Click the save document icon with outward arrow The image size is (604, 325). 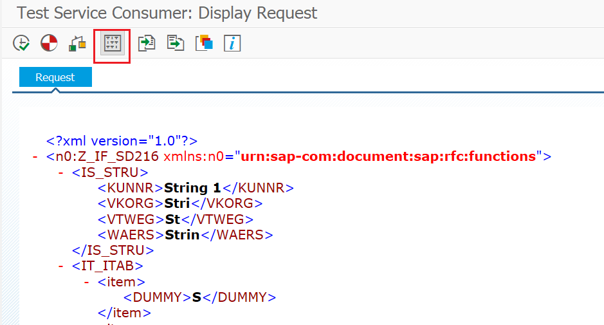(175, 42)
